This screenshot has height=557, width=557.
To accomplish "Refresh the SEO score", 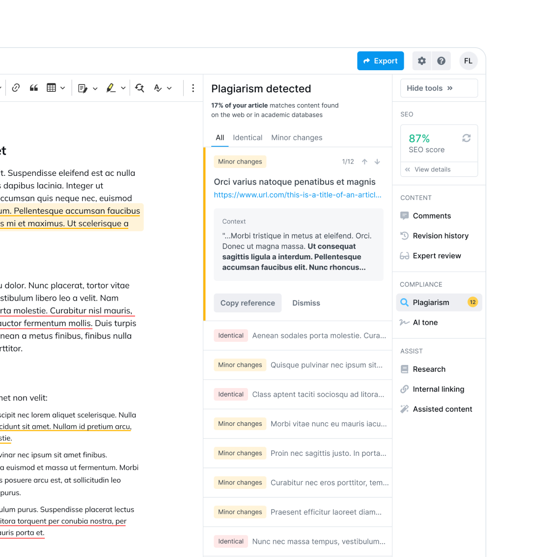I will (466, 139).
